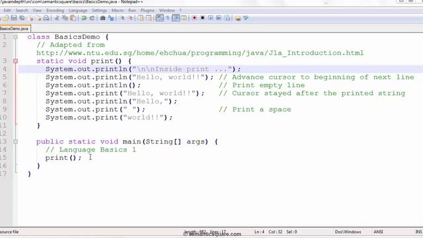Click the 'static void print() {' line
This screenshot has height=238, width=423.
point(84,61)
